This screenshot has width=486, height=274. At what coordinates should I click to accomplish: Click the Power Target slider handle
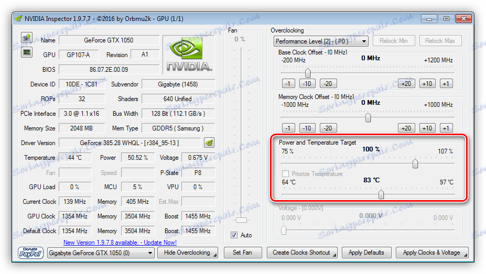415,163
